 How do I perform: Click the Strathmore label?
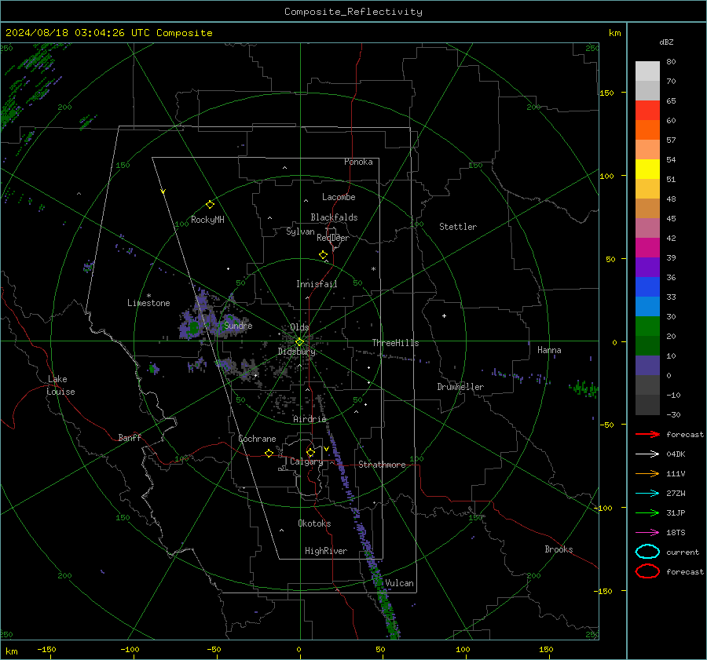pos(382,465)
